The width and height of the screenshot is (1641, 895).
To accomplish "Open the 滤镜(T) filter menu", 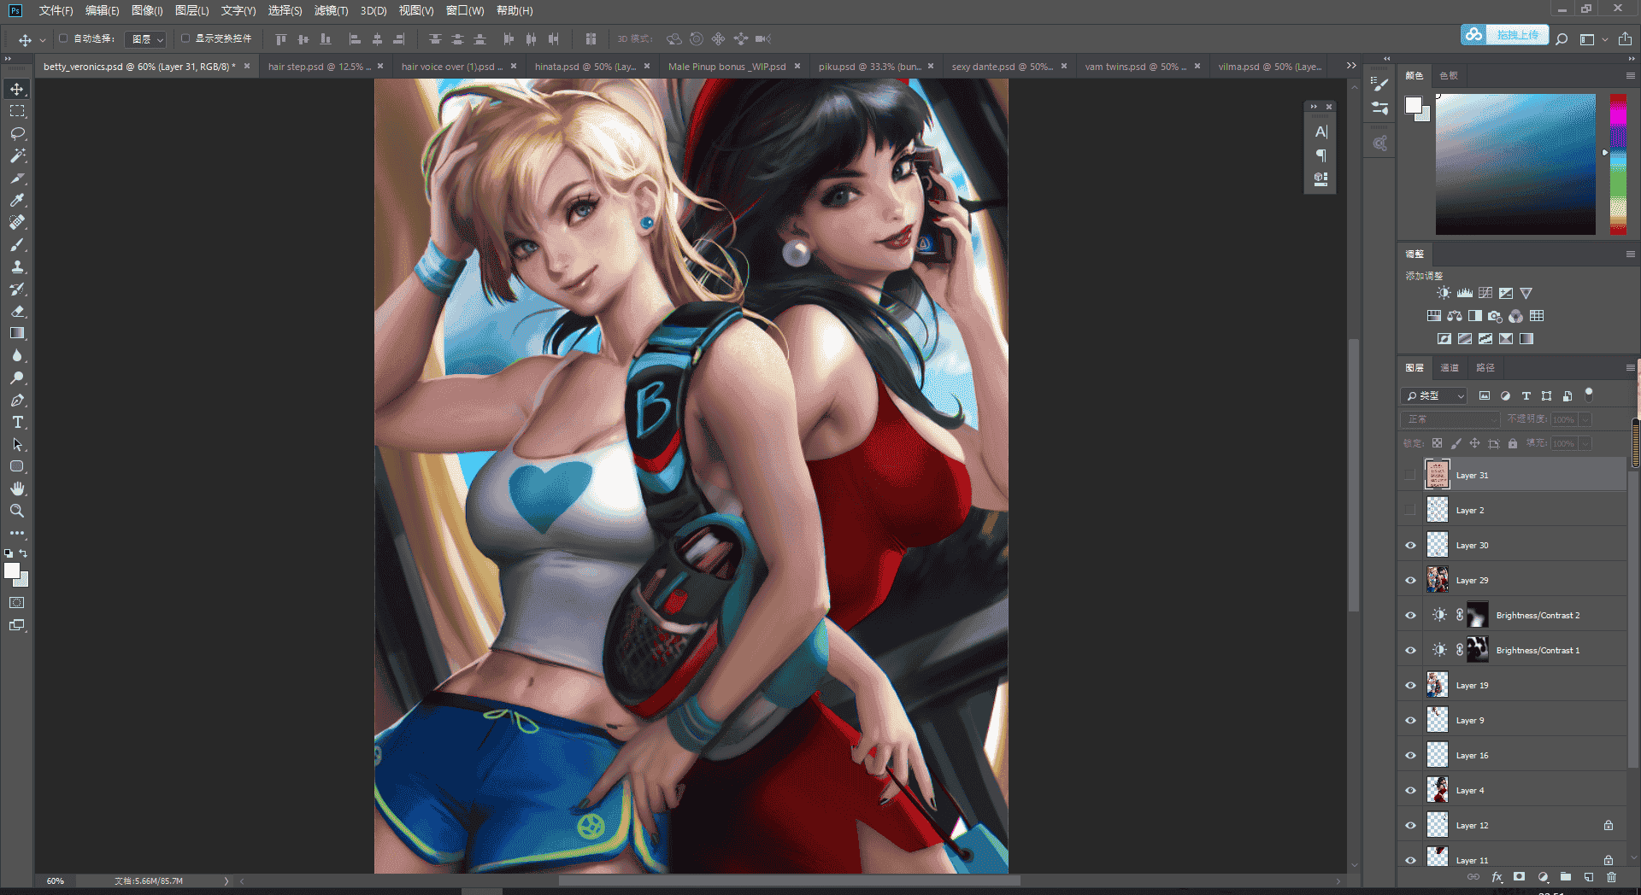I will [x=331, y=10].
